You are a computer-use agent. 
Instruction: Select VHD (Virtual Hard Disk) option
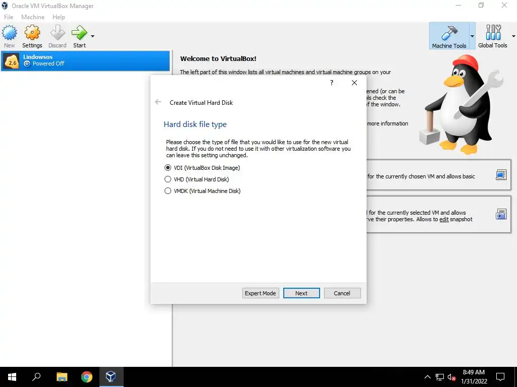point(196,179)
